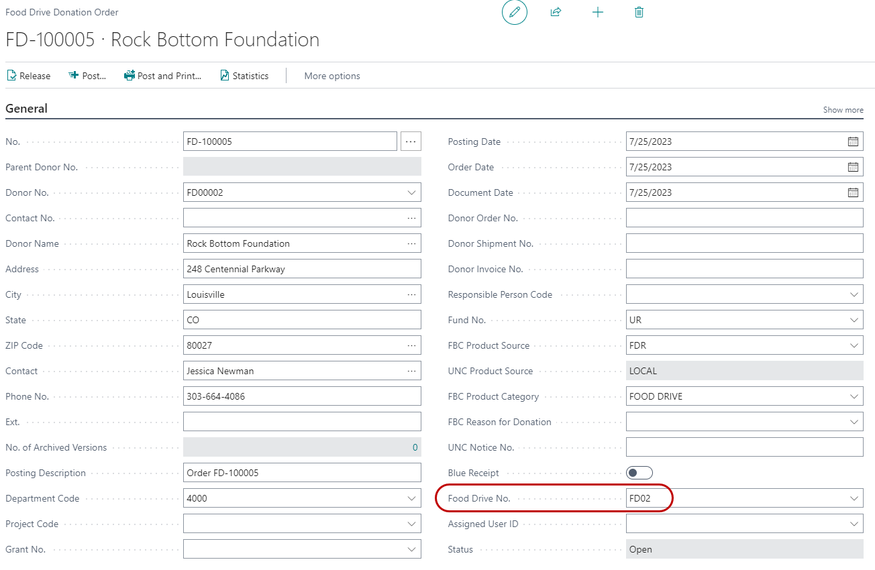The height and width of the screenshot is (570, 875).
Task: Open the Order Date calendar picker
Action: point(853,167)
